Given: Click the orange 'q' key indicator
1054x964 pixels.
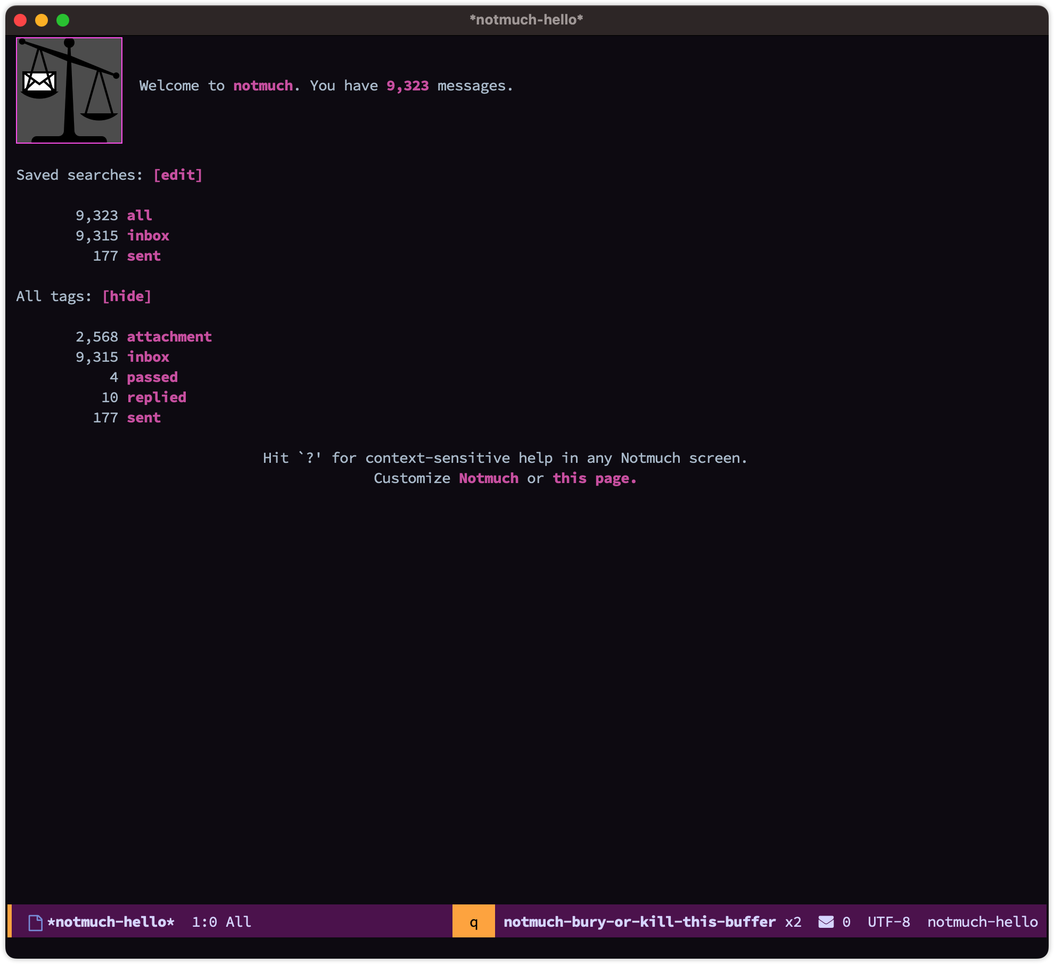Looking at the screenshot, I should 474,921.
